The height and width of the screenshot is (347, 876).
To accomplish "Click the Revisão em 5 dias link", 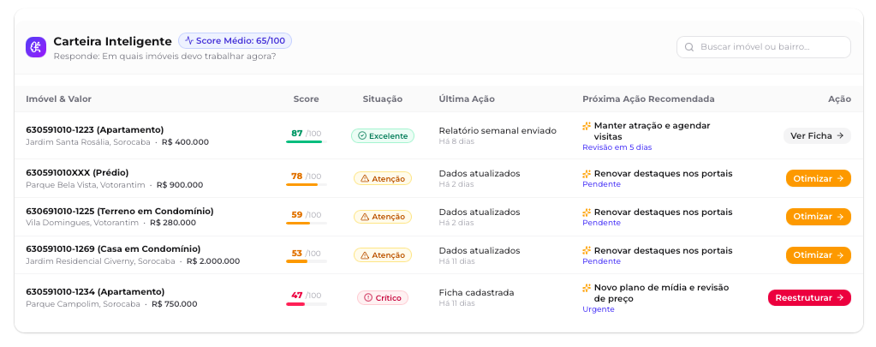I will (617, 147).
